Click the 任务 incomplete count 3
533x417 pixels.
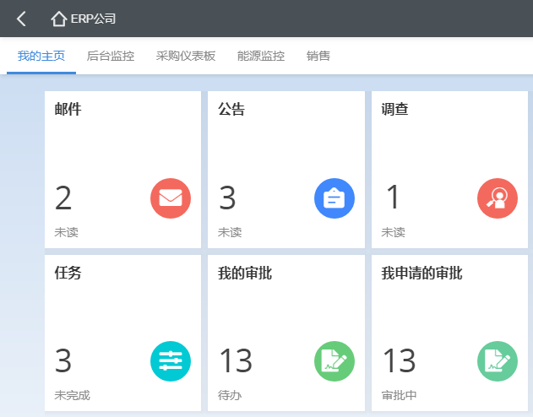(x=63, y=361)
